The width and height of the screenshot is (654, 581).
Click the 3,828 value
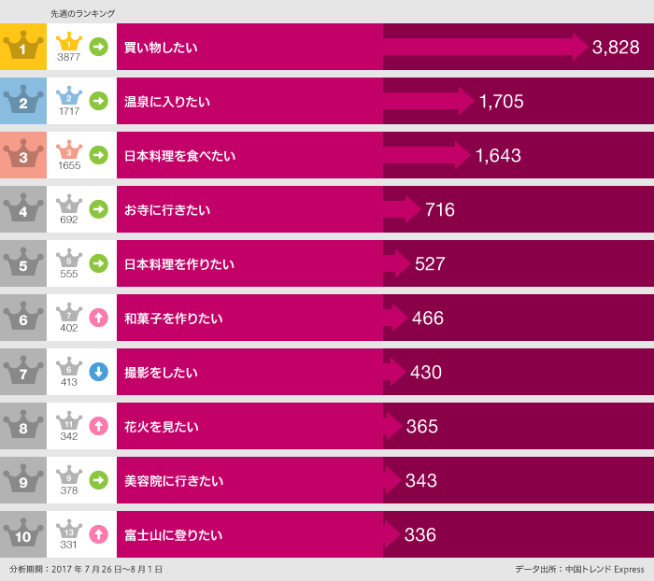pos(616,47)
